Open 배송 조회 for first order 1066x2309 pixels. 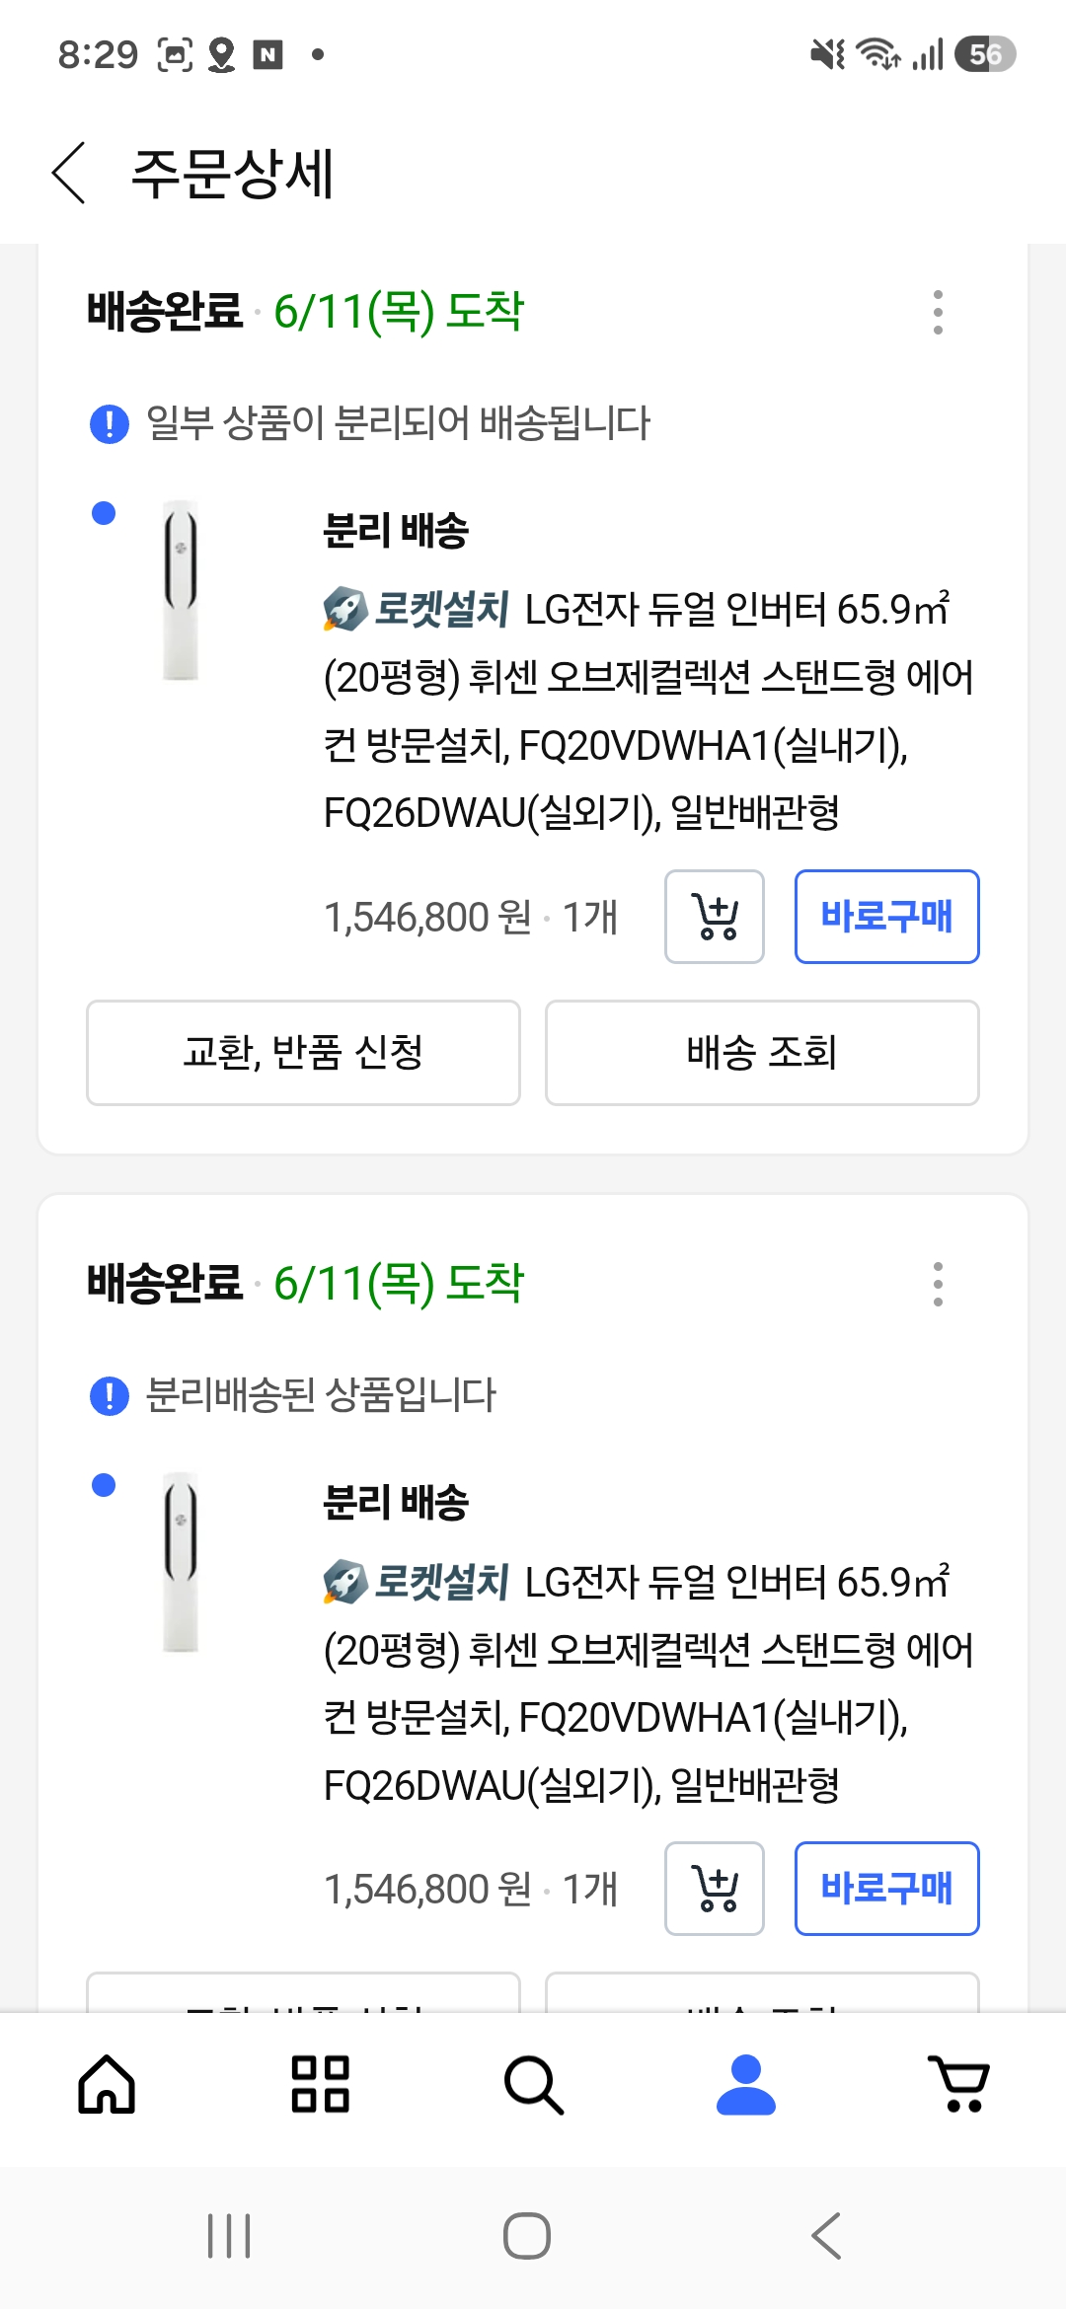tap(762, 1053)
